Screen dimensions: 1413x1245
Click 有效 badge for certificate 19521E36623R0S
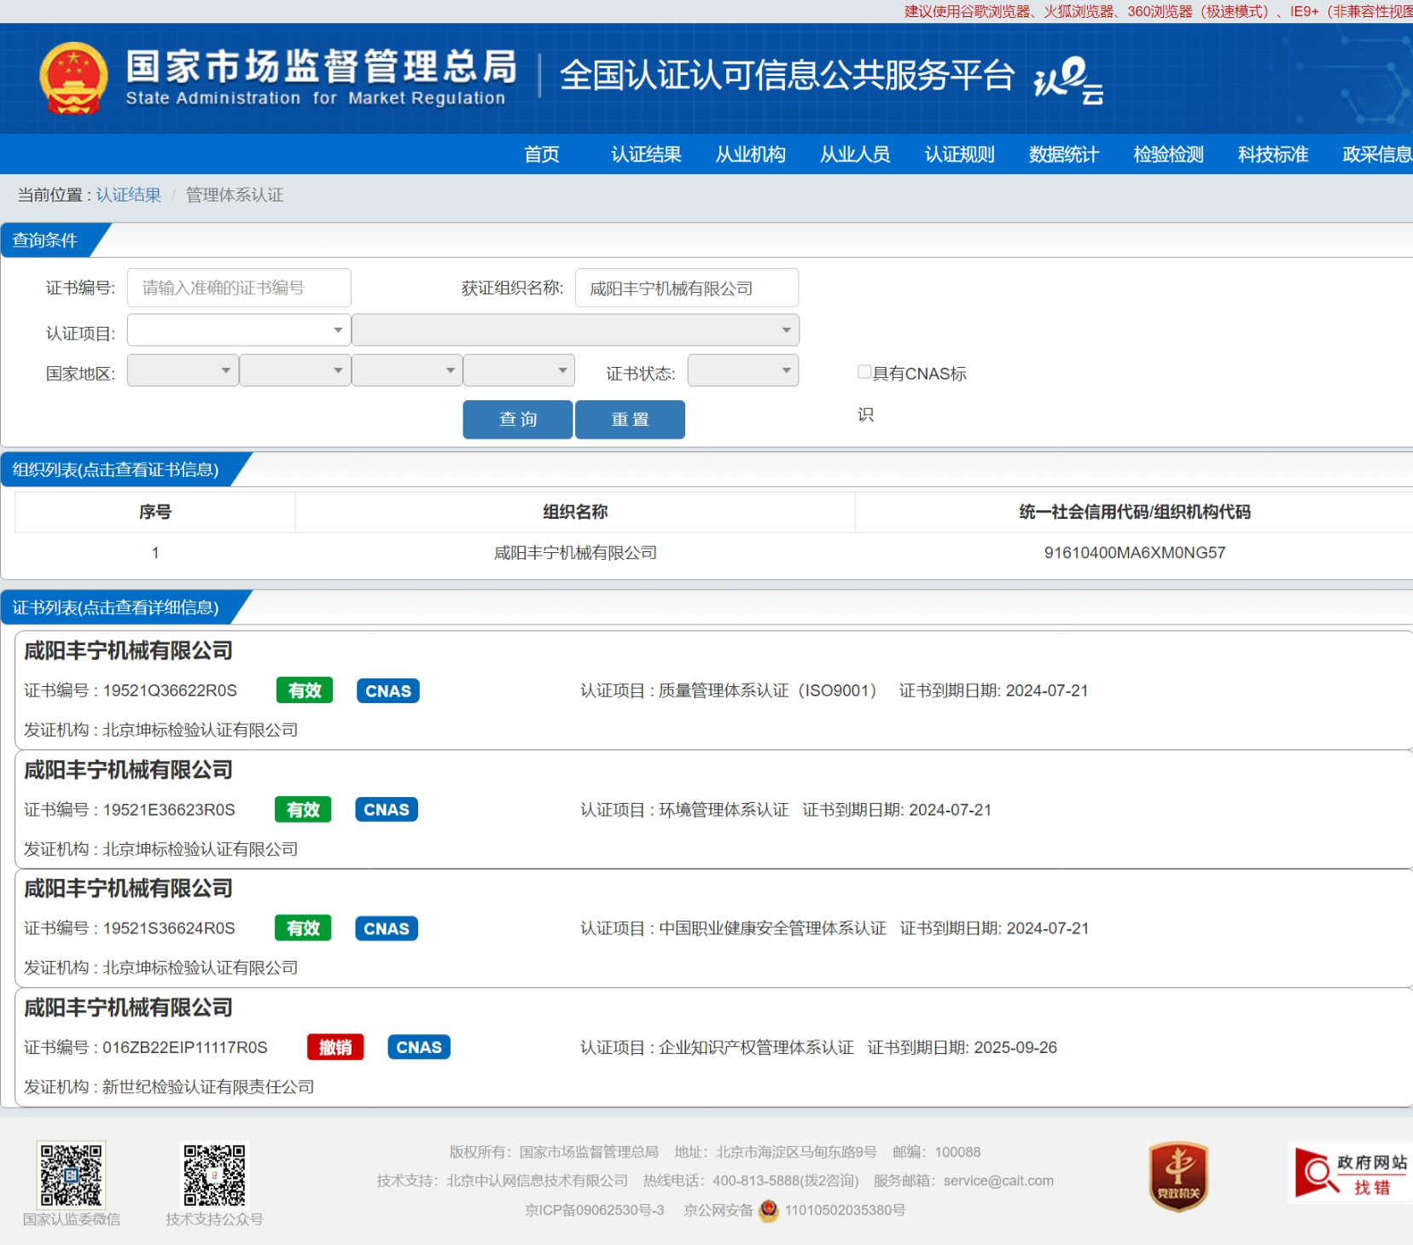[x=303, y=809]
